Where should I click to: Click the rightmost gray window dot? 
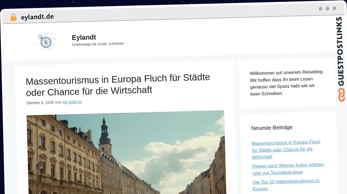tap(334, 8)
